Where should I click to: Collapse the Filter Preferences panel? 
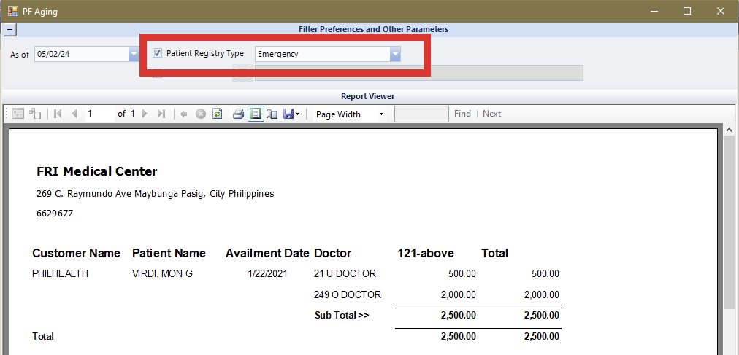click(x=9, y=30)
